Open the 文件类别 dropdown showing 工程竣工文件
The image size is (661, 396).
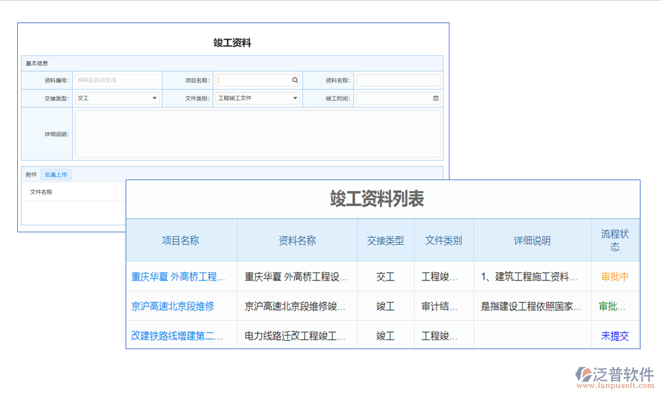coord(257,98)
